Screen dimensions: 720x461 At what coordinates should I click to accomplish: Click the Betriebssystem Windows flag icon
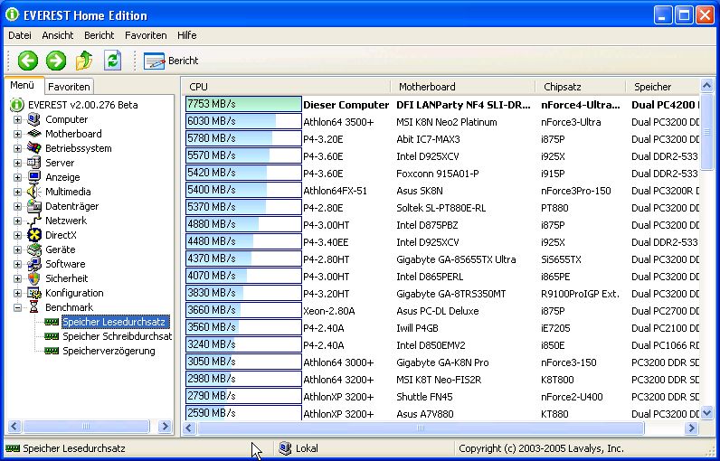click(33, 148)
